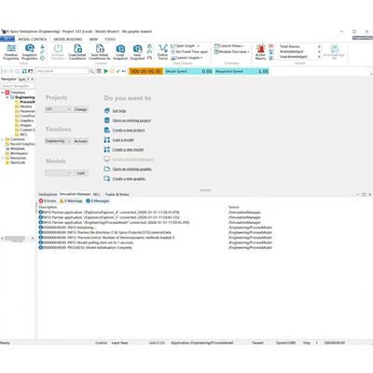Toggle the Messages filter in Simulation Manager
The image size is (373, 373).
pyautogui.click(x=98, y=201)
